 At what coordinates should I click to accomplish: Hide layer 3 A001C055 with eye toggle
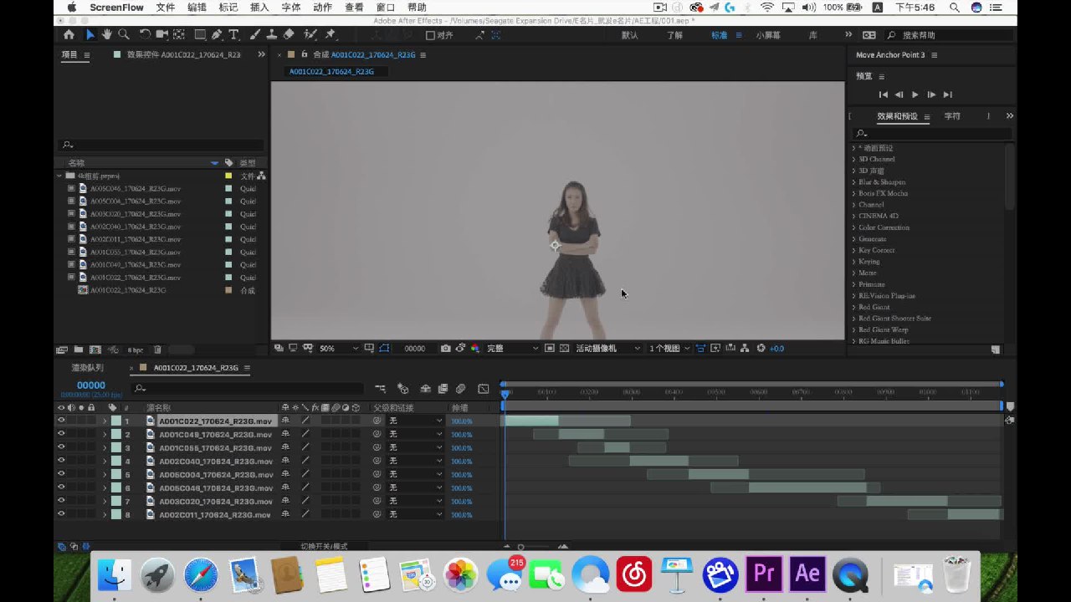coord(61,447)
